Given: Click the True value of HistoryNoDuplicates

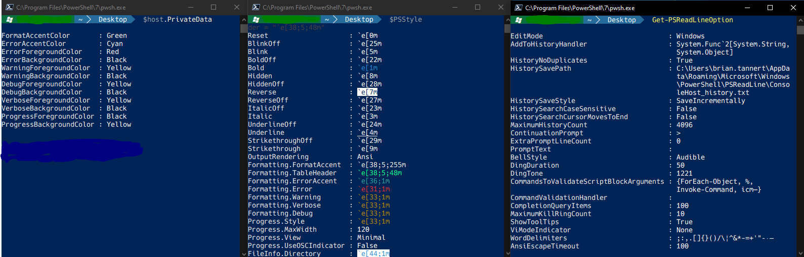Looking at the screenshot, I should pos(685,61).
